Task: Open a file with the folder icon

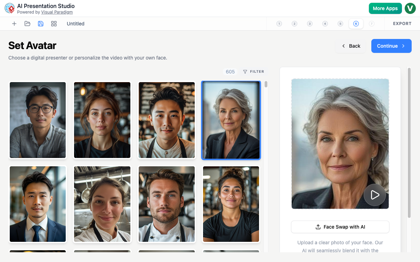Action: click(27, 24)
